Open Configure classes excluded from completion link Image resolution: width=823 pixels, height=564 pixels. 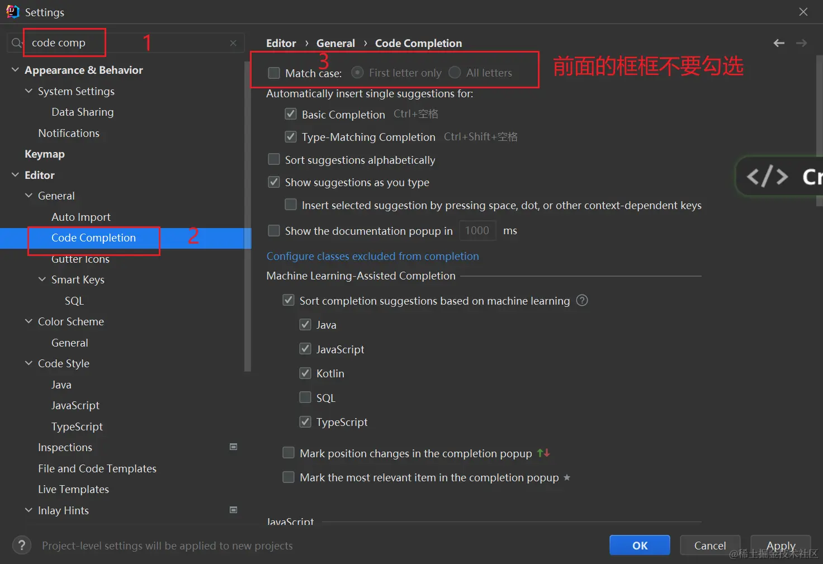[x=372, y=256]
